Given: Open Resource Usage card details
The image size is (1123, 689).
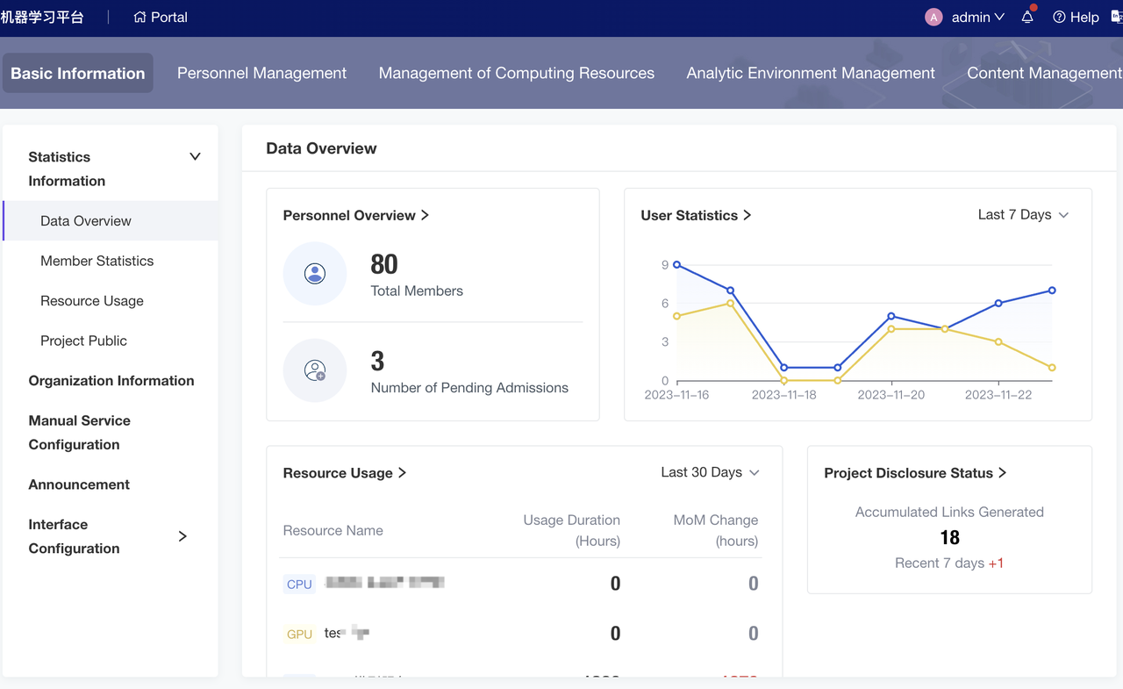Looking at the screenshot, I should pyautogui.click(x=344, y=473).
